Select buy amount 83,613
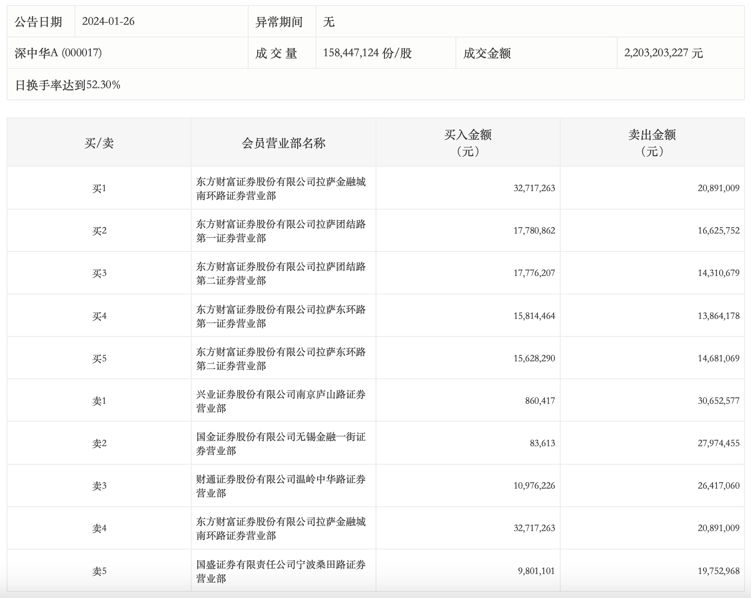751x598 pixels. (542, 443)
